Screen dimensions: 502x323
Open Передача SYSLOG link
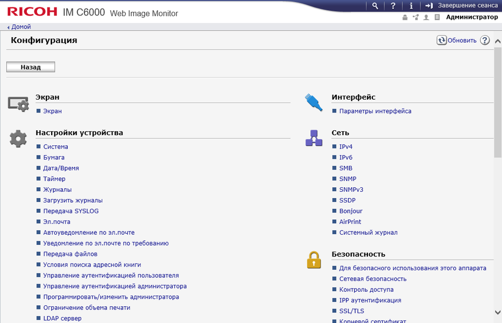tap(71, 211)
